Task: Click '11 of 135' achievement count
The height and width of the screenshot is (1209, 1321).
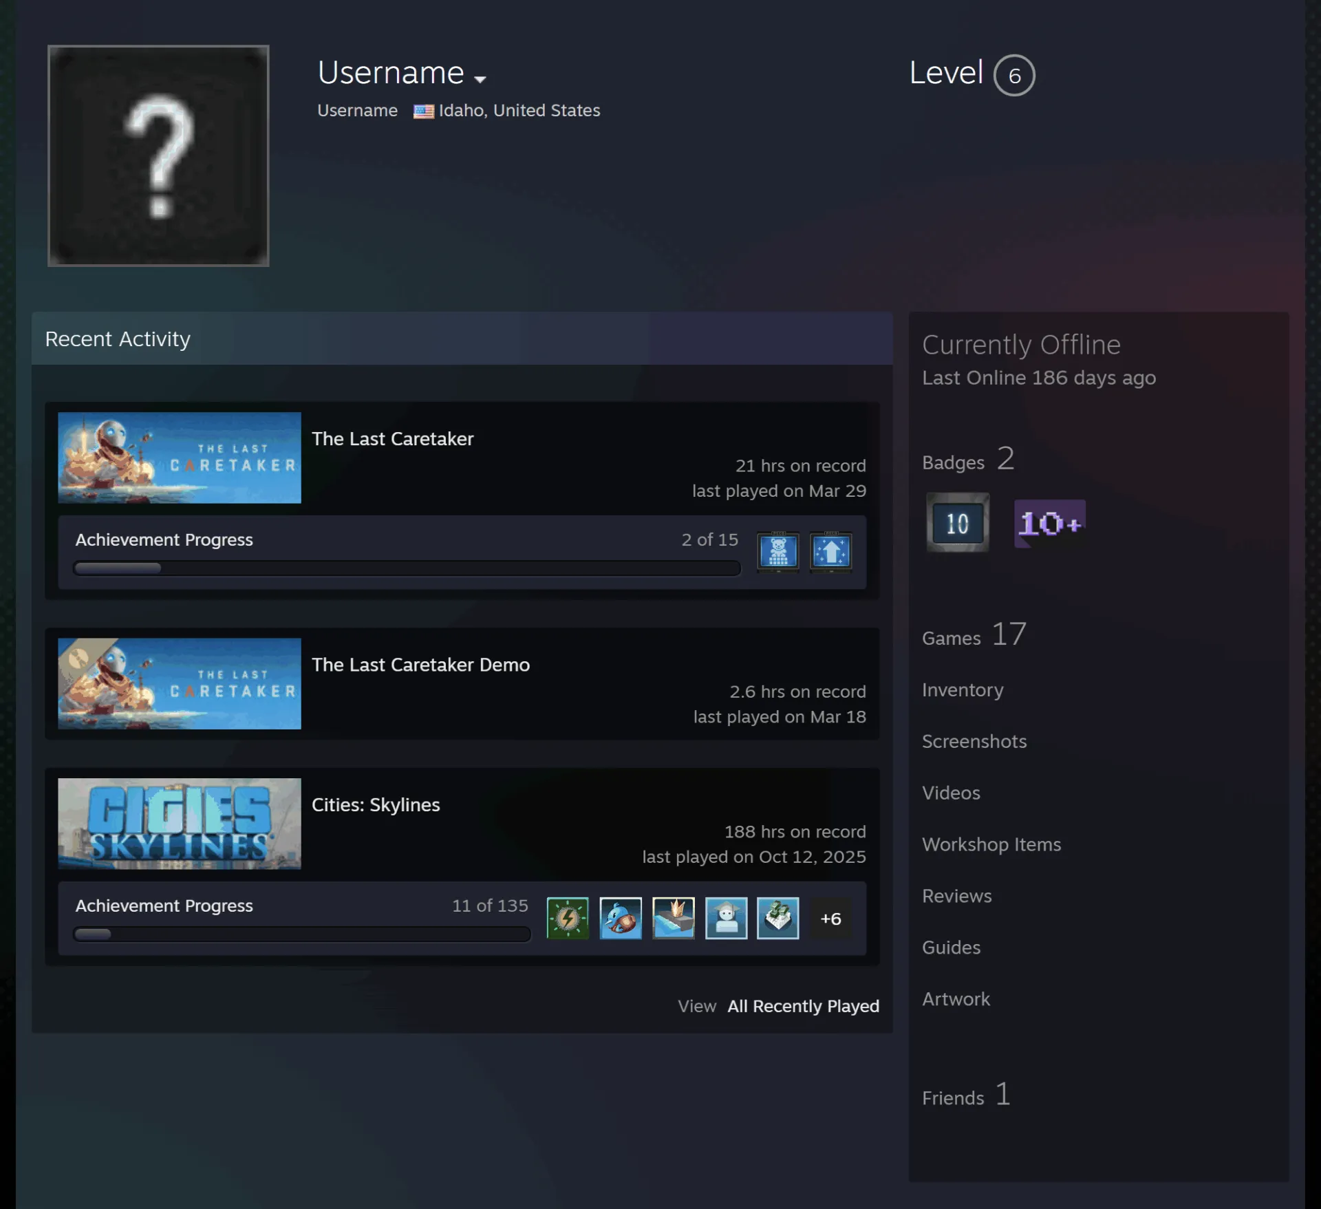Action: 490,906
